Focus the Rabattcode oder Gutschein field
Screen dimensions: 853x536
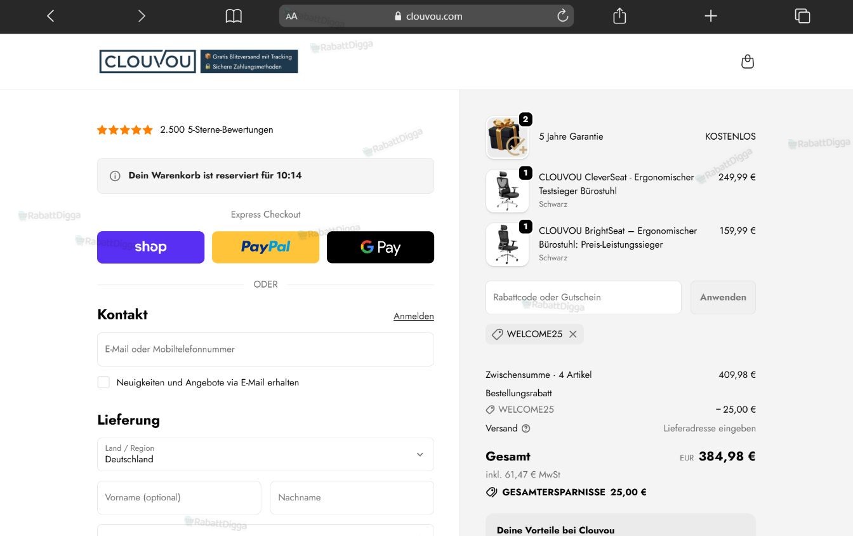pyautogui.click(x=583, y=297)
